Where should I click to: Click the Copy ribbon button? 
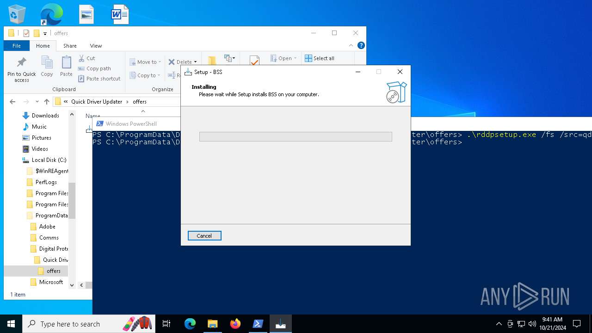click(x=47, y=66)
